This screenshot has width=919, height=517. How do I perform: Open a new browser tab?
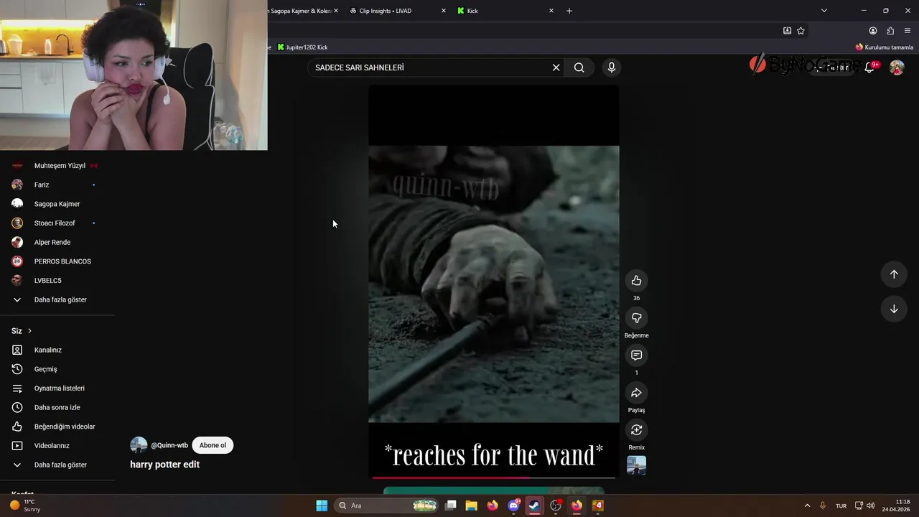569,11
